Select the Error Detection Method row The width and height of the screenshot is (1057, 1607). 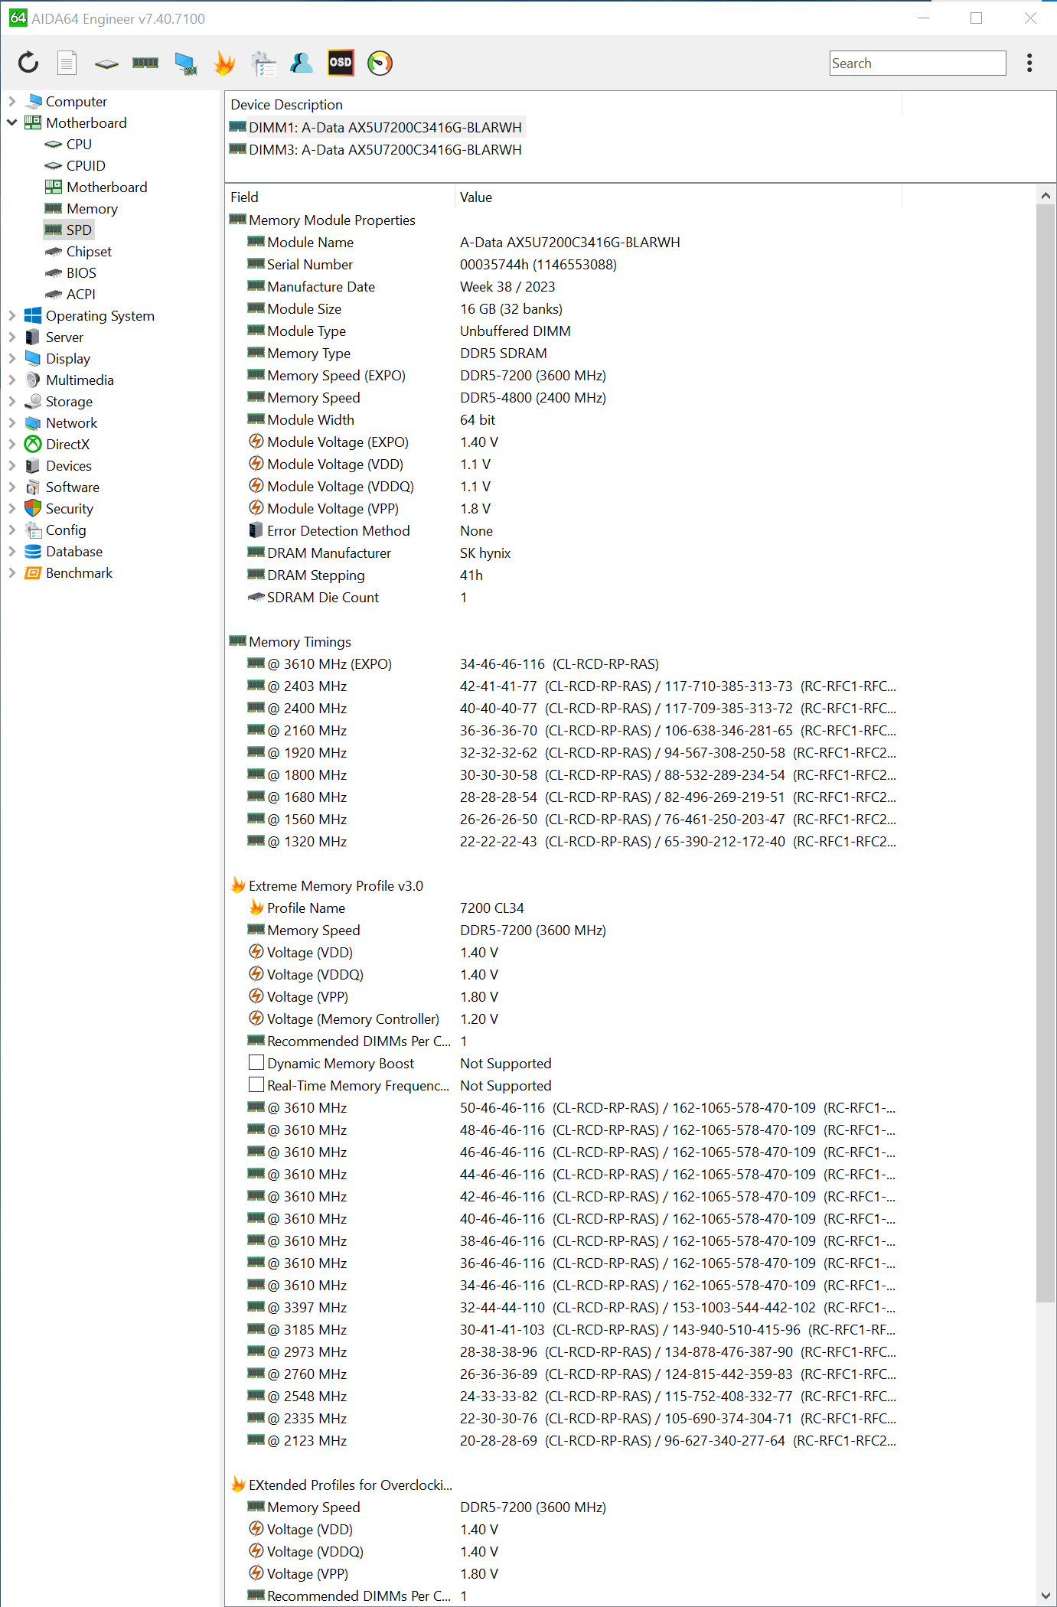(x=563, y=530)
